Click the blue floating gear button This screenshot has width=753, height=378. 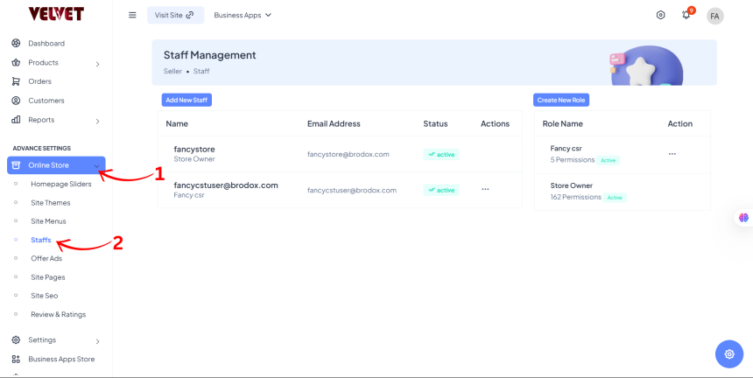[x=728, y=353]
